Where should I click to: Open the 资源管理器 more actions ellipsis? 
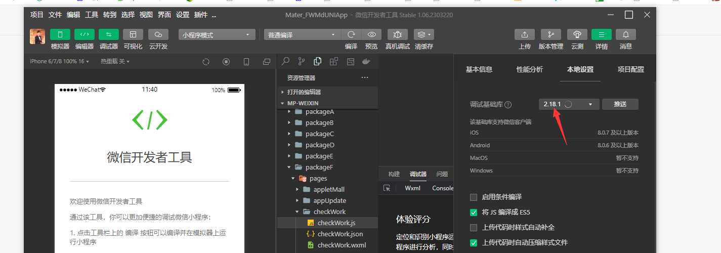365,78
